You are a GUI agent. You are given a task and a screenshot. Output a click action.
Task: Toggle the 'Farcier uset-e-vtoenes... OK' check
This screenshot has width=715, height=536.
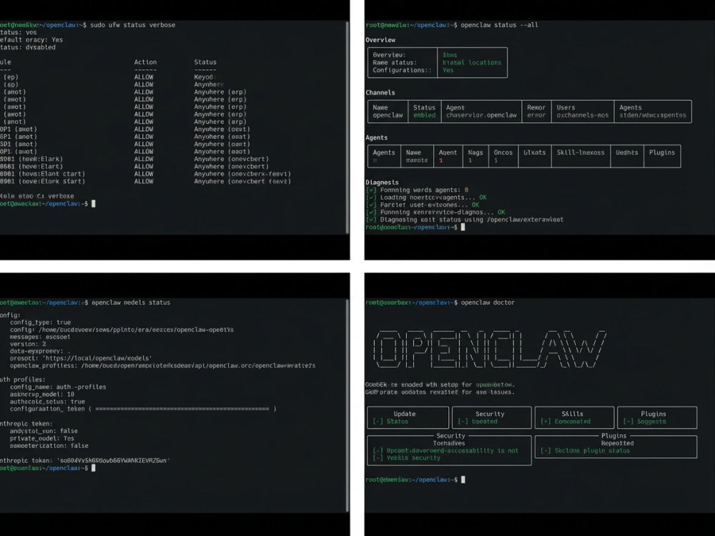[371, 205]
